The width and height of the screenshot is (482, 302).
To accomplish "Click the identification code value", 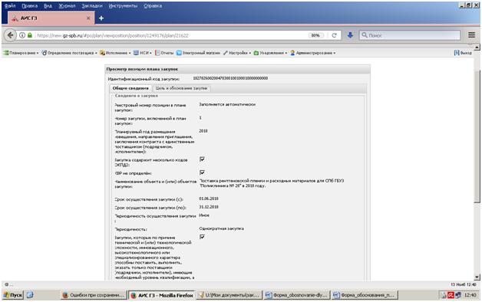I will point(230,78).
